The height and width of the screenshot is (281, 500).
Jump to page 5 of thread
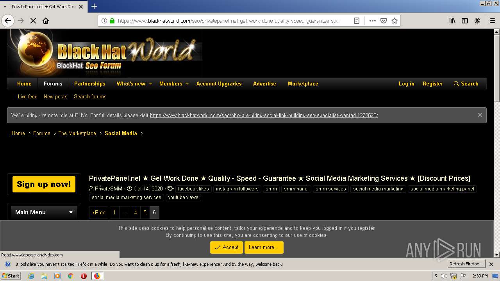coord(145,213)
